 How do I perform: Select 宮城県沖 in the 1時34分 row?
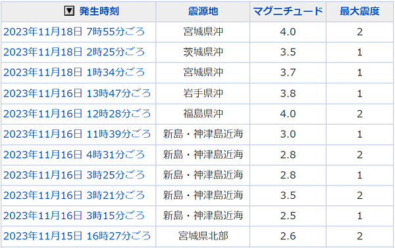tap(203, 73)
